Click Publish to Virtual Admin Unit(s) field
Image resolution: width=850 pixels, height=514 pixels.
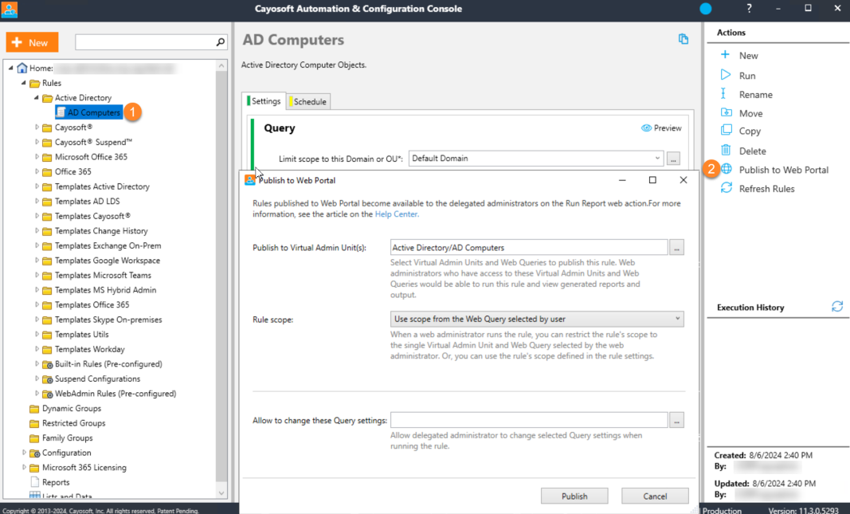click(529, 247)
